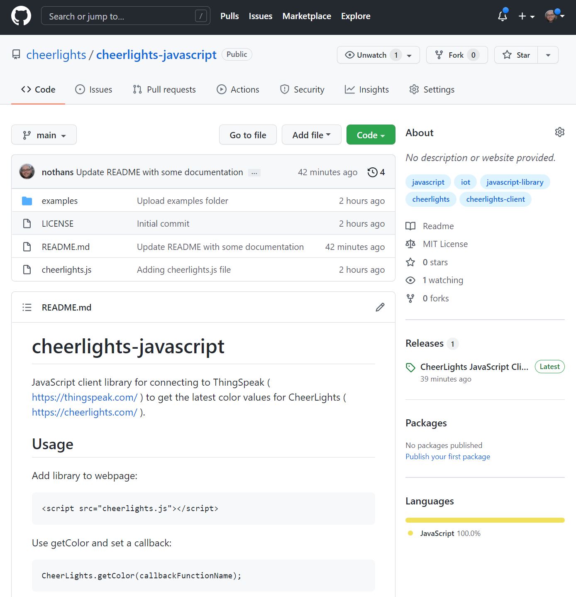The image size is (576, 597).
Task: Click the cheerlights.js file icon
Action: pos(27,270)
